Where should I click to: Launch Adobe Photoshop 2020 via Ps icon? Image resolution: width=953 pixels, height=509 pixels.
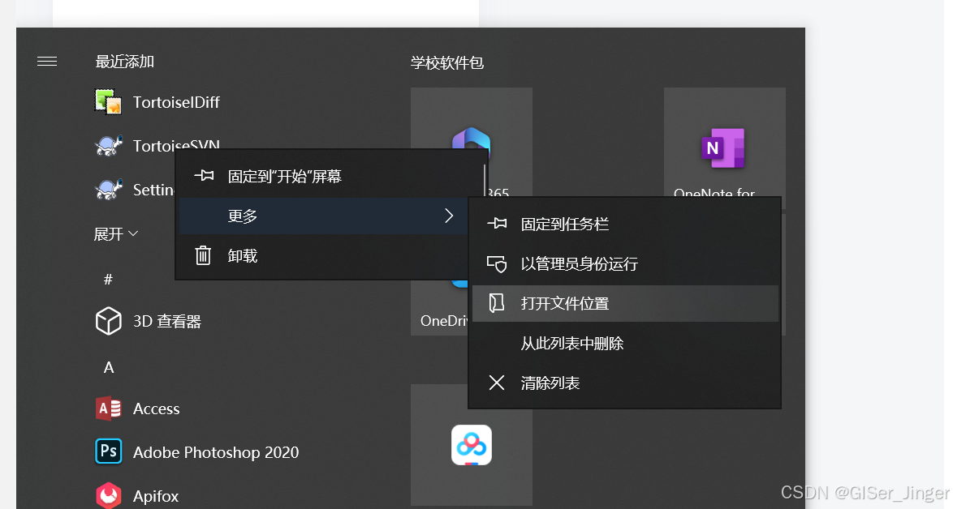pos(108,452)
